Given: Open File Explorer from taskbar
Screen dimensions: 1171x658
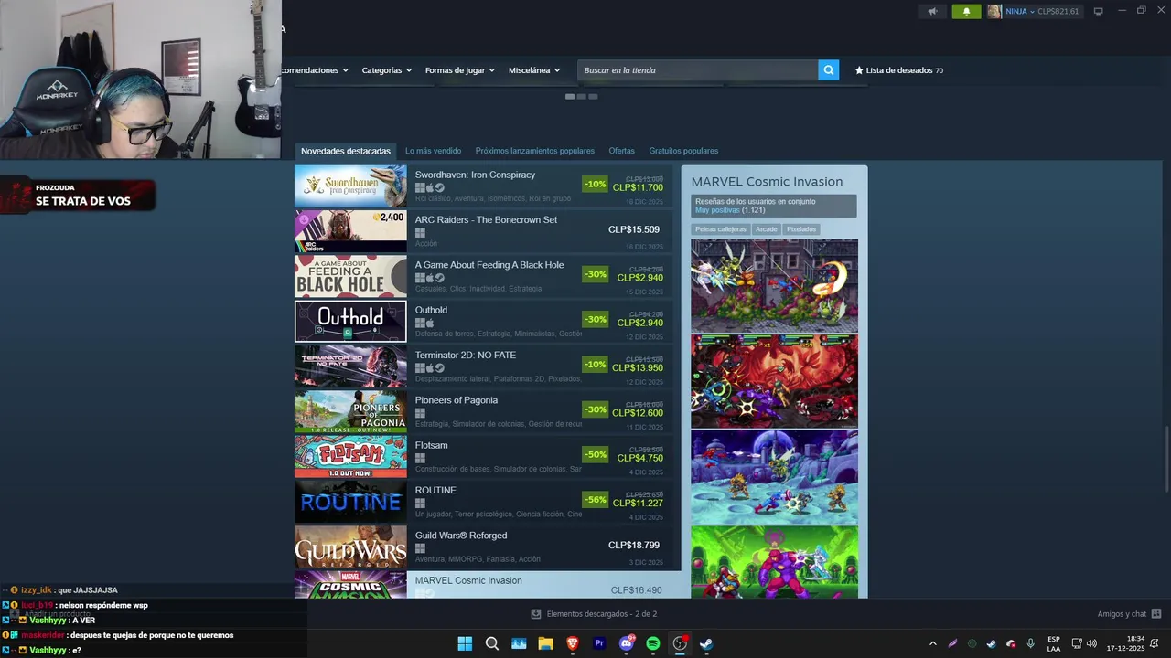Looking at the screenshot, I should click(x=545, y=643).
